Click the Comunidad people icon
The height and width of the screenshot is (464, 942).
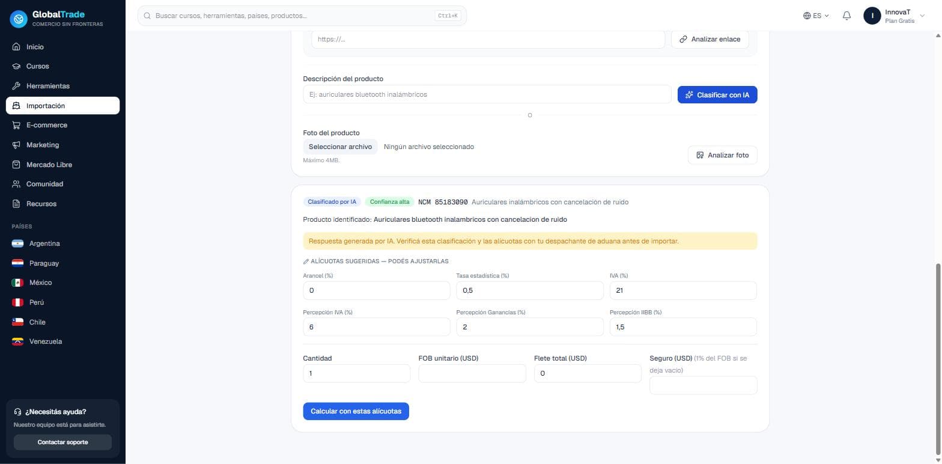16,184
